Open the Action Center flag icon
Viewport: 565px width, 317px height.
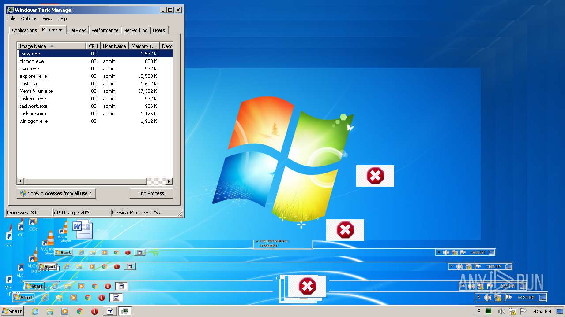click(524, 311)
